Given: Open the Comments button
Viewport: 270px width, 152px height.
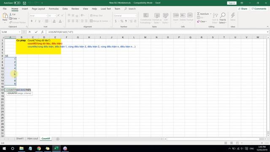Looking at the screenshot, I should coord(259,8).
